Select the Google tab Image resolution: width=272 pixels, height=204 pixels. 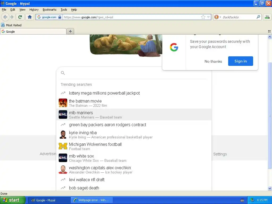click(33, 31)
